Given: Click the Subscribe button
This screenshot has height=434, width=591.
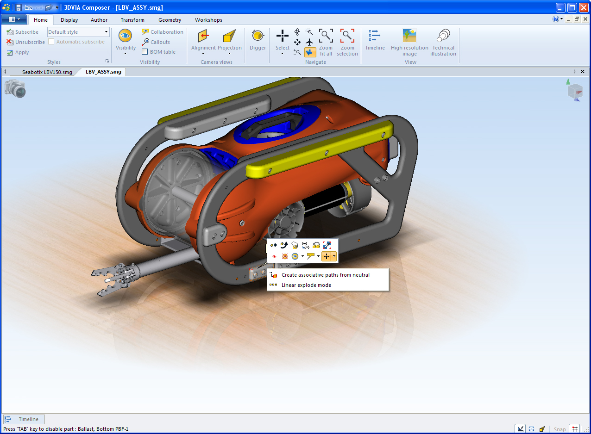Looking at the screenshot, I should (23, 32).
